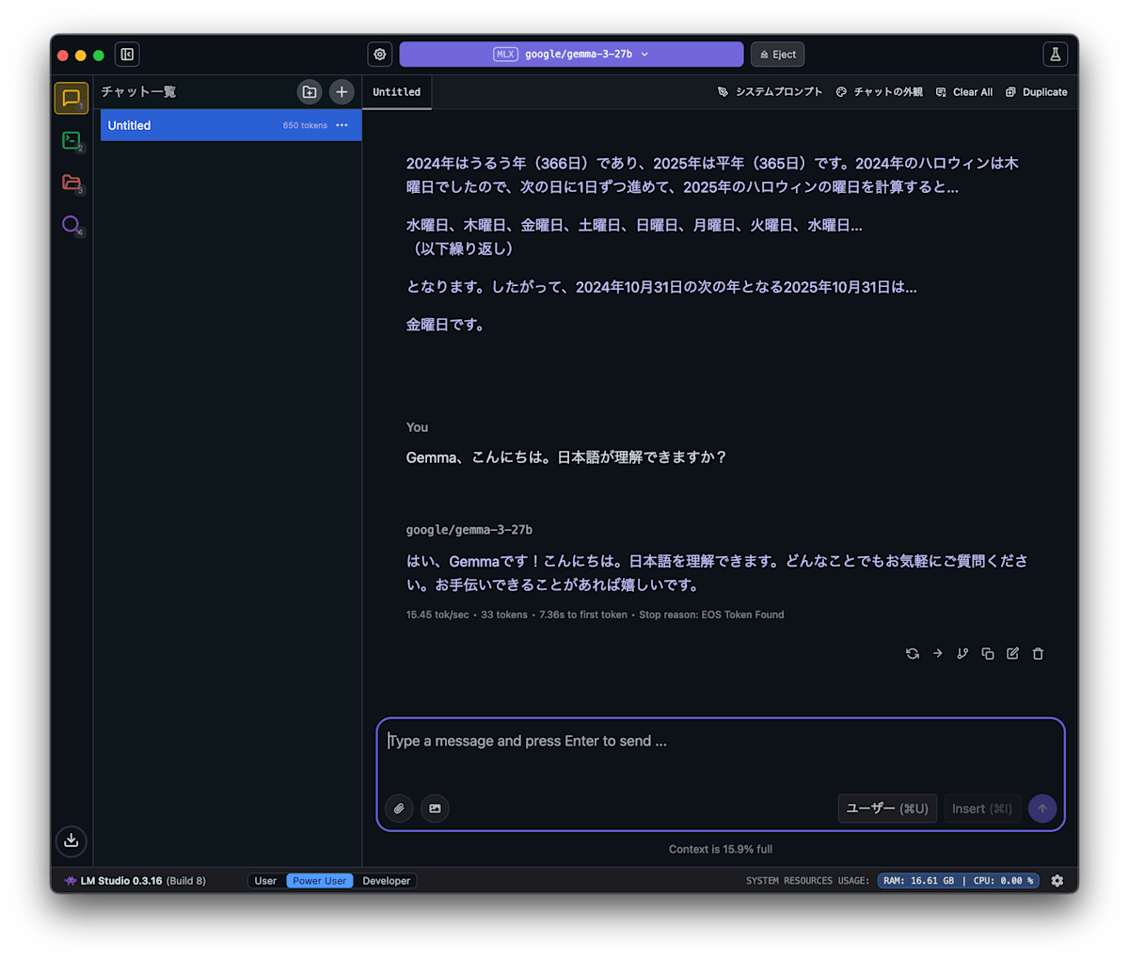Click Context is 15.9% full text

tap(721, 849)
